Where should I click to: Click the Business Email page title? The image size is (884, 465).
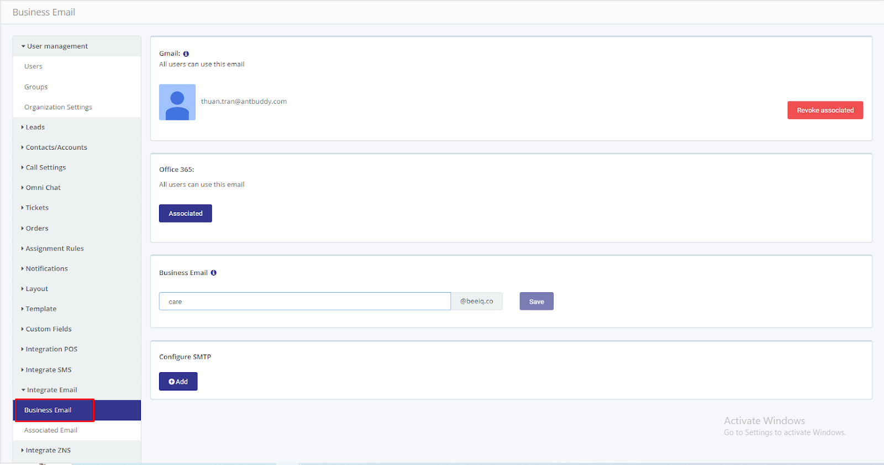coord(44,12)
